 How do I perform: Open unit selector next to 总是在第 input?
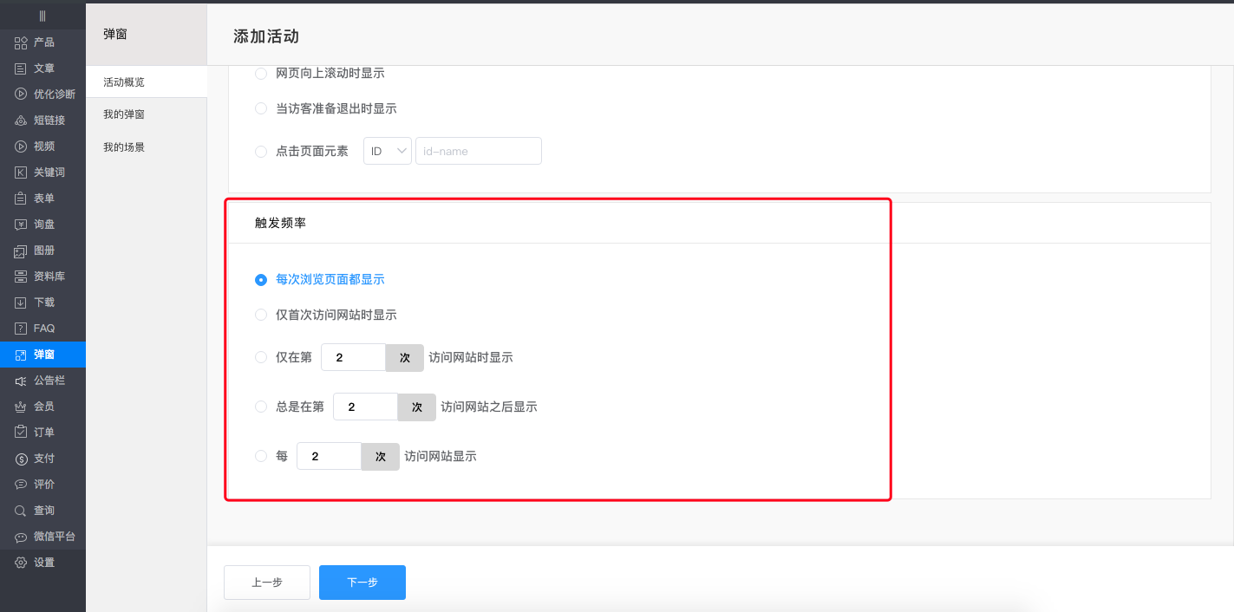click(x=416, y=407)
